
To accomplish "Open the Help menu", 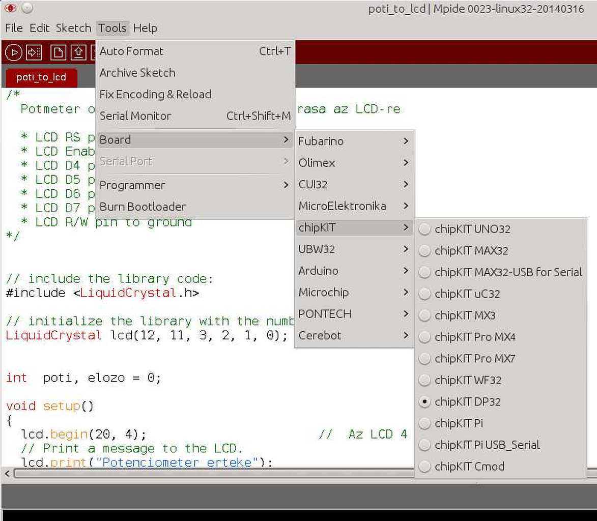I will pyautogui.click(x=145, y=28).
